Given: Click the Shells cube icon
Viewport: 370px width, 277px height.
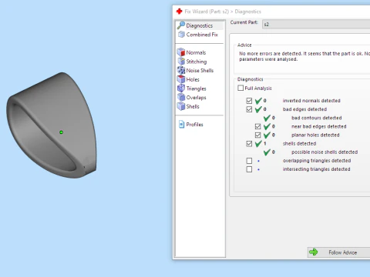Looking at the screenshot, I should [x=181, y=106].
